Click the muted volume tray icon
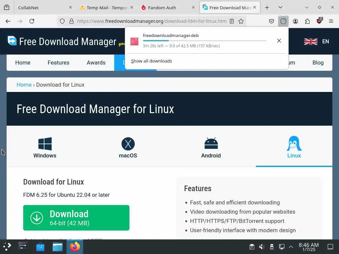Screen dimensions: 339x254 pos(262,247)
